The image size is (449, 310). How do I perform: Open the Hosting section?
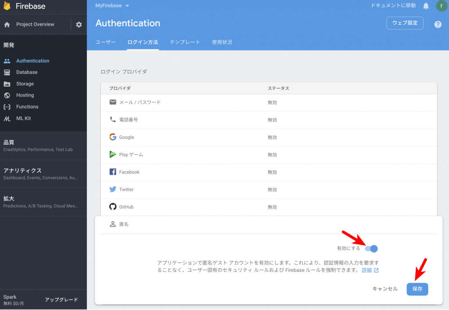(x=24, y=95)
